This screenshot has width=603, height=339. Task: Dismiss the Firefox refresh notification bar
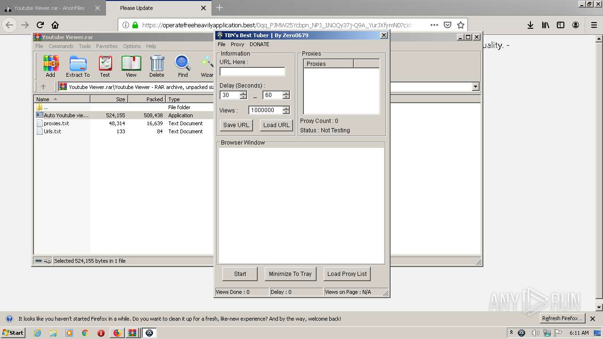pyautogui.click(x=593, y=319)
